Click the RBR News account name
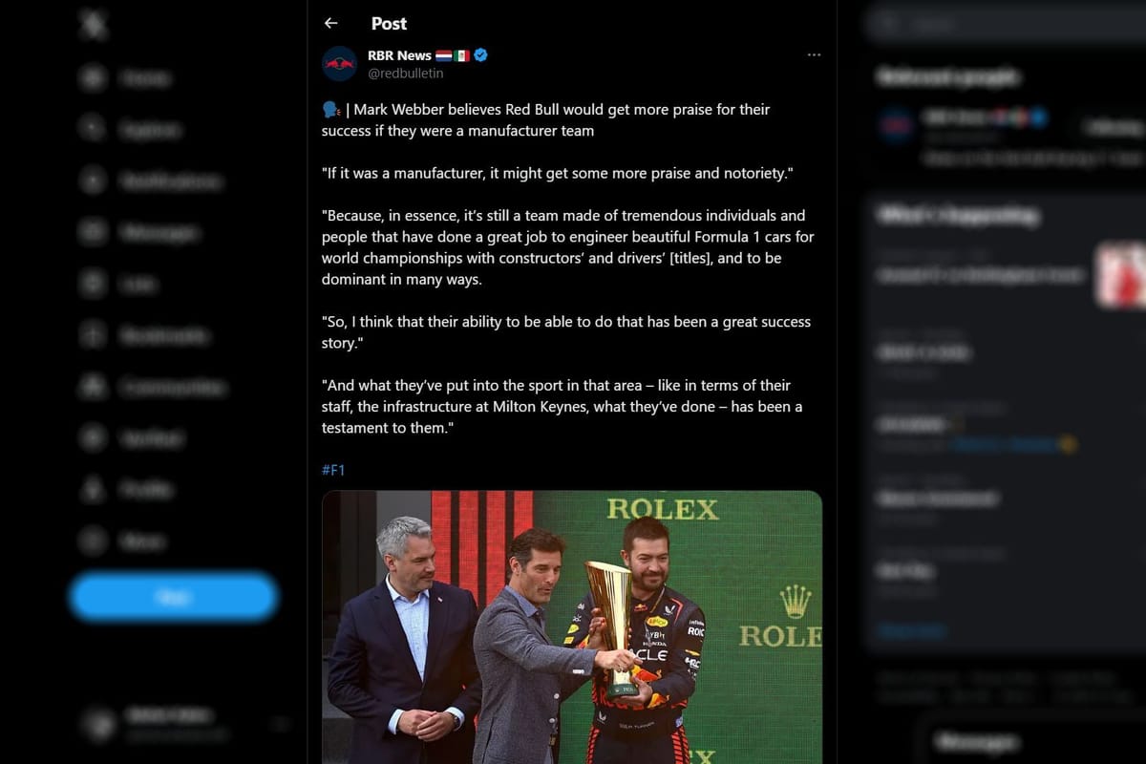Viewport: 1146px width, 764px height. click(x=399, y=55)
